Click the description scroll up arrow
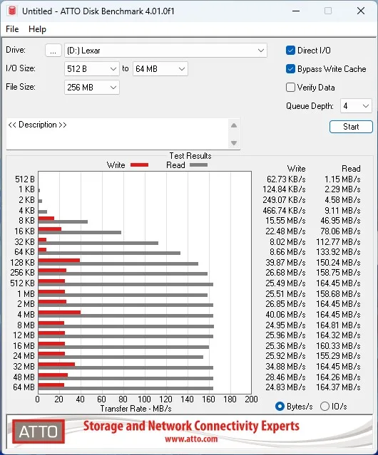Viewport: 378px width, 455px height. coord(234,125)
